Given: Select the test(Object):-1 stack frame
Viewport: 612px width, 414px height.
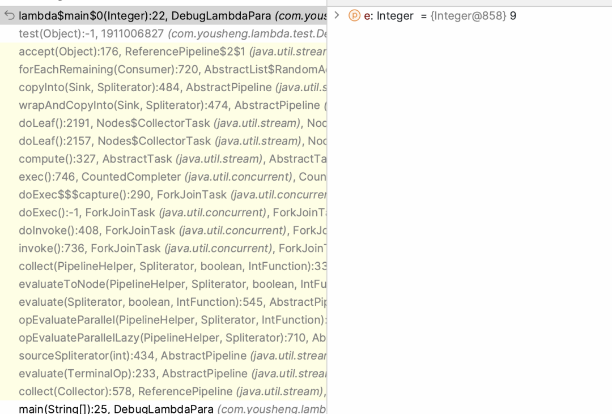Looking at the screenshot, I should (163, 33).
